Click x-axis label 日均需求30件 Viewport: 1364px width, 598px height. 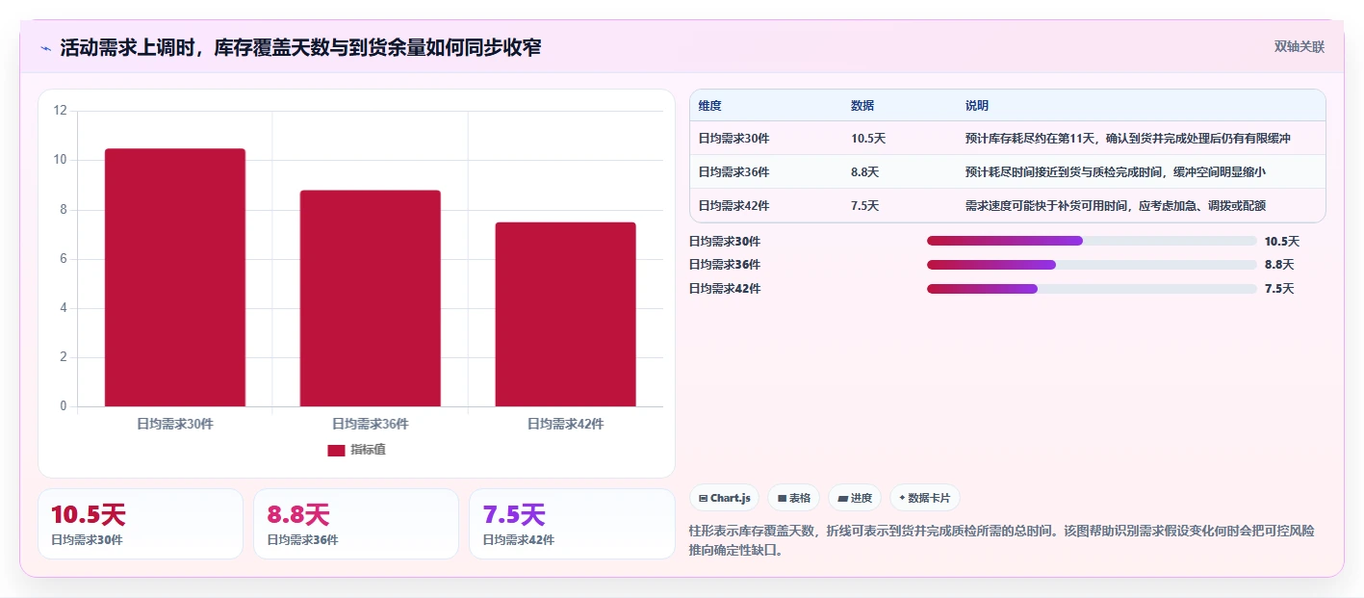(x=175, y=424)
